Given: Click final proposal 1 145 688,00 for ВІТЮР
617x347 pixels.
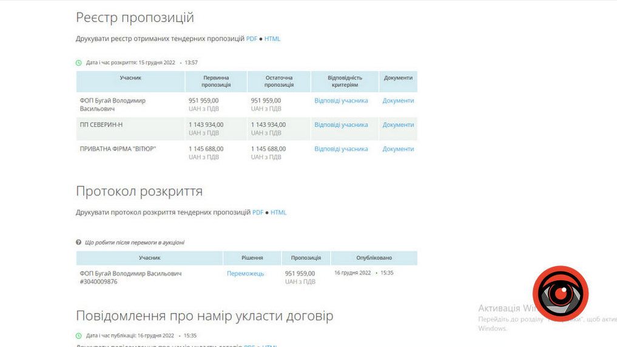Looking at the screenshot, I should 268,149.
